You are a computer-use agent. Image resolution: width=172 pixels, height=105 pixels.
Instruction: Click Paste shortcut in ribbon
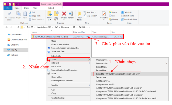[36, 19]
